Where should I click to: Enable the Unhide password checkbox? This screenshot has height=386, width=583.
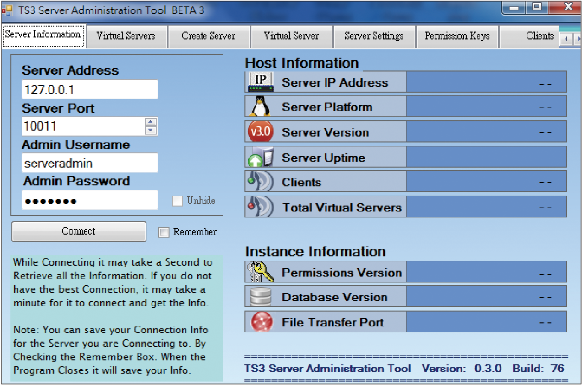177,201
